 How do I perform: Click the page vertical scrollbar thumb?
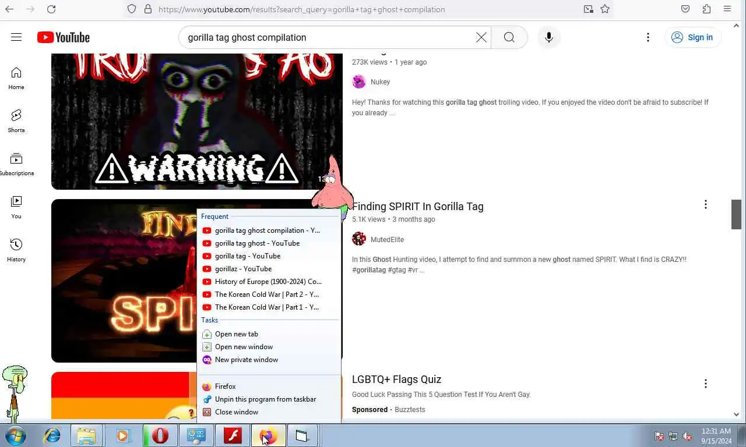pyautogui.click(x=736, y=214)
